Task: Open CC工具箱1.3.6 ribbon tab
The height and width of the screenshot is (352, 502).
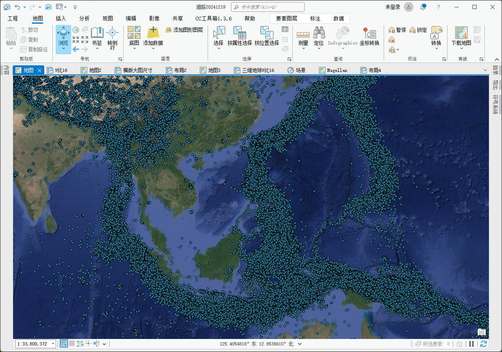Action: [213, 19]
